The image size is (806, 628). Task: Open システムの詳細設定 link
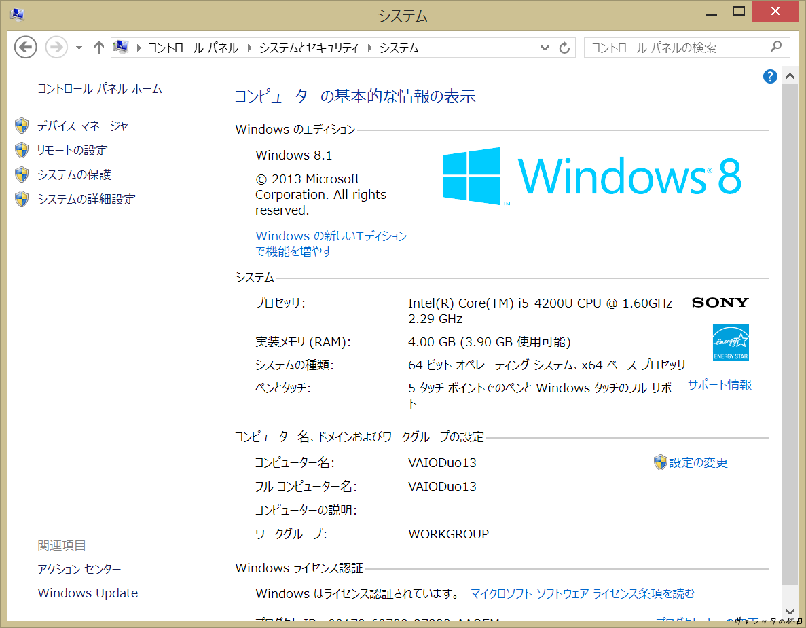point(86,199)
